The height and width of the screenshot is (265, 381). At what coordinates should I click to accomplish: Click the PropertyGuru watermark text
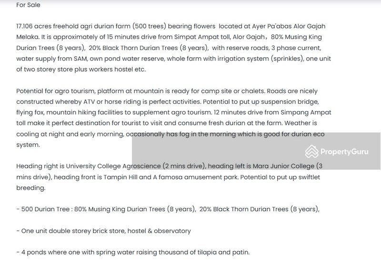344,152
